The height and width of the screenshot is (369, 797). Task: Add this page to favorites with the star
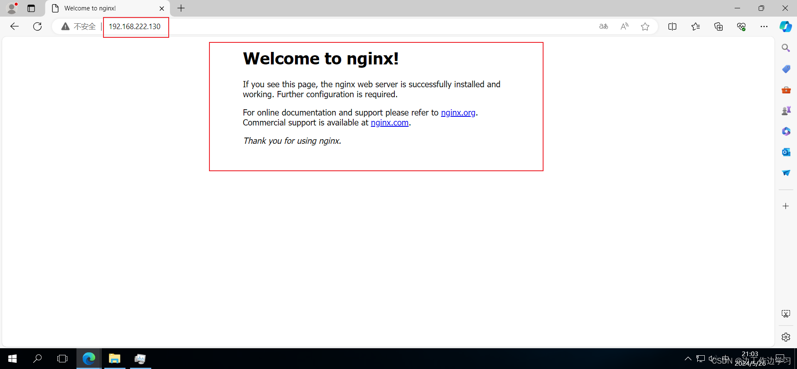[x=645, y=27]
